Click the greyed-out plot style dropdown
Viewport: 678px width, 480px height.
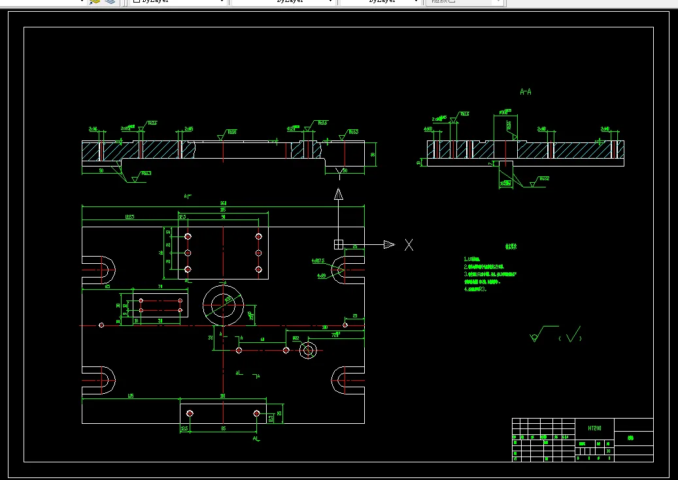(x=464, y=2)
